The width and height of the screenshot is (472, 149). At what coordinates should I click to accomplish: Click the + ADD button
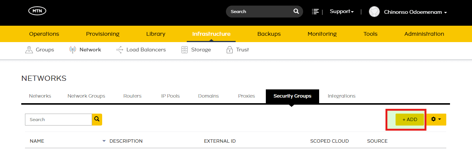coord(410,119)
